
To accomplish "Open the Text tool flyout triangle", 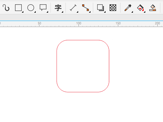I will point(62,12).
